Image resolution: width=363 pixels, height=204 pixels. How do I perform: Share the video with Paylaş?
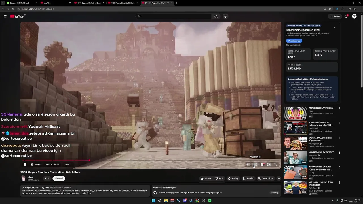pos(233,178)
